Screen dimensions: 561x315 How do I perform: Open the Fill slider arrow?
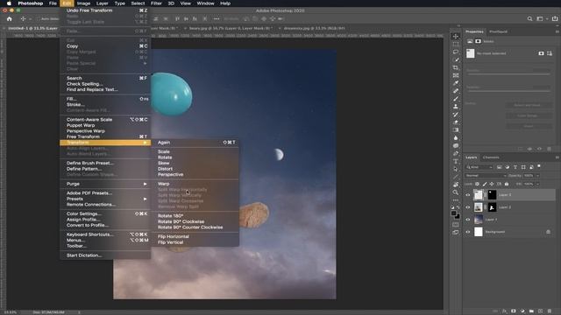(x=537, y=184)
